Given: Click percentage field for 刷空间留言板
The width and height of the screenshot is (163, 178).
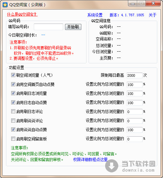Looking at the screenshot, I should (134, 139).
